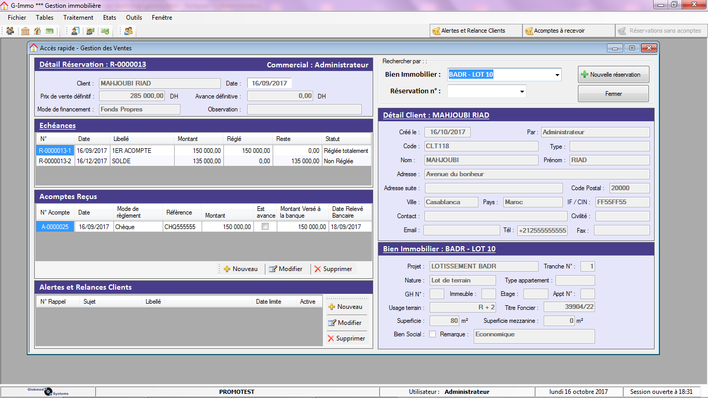The height and width of the screenshot is (398, 708).
Task: Expand the Bien Immobilier dropdown
Action: (558, 75)
